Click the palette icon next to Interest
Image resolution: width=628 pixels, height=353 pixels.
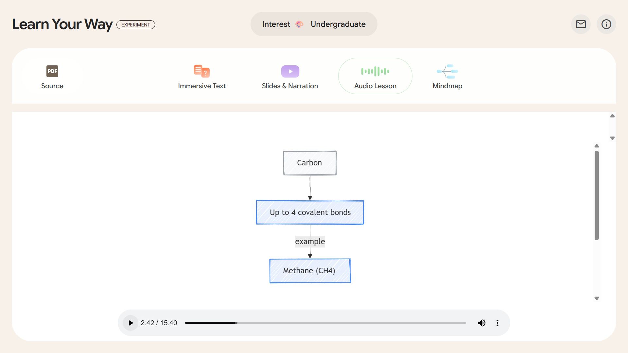299,24
